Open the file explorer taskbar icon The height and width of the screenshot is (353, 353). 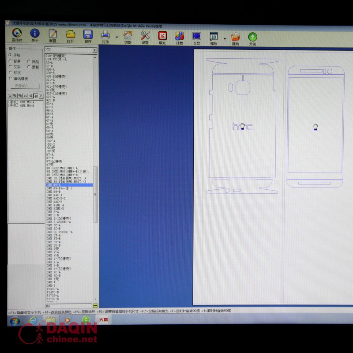coord(50,320)
